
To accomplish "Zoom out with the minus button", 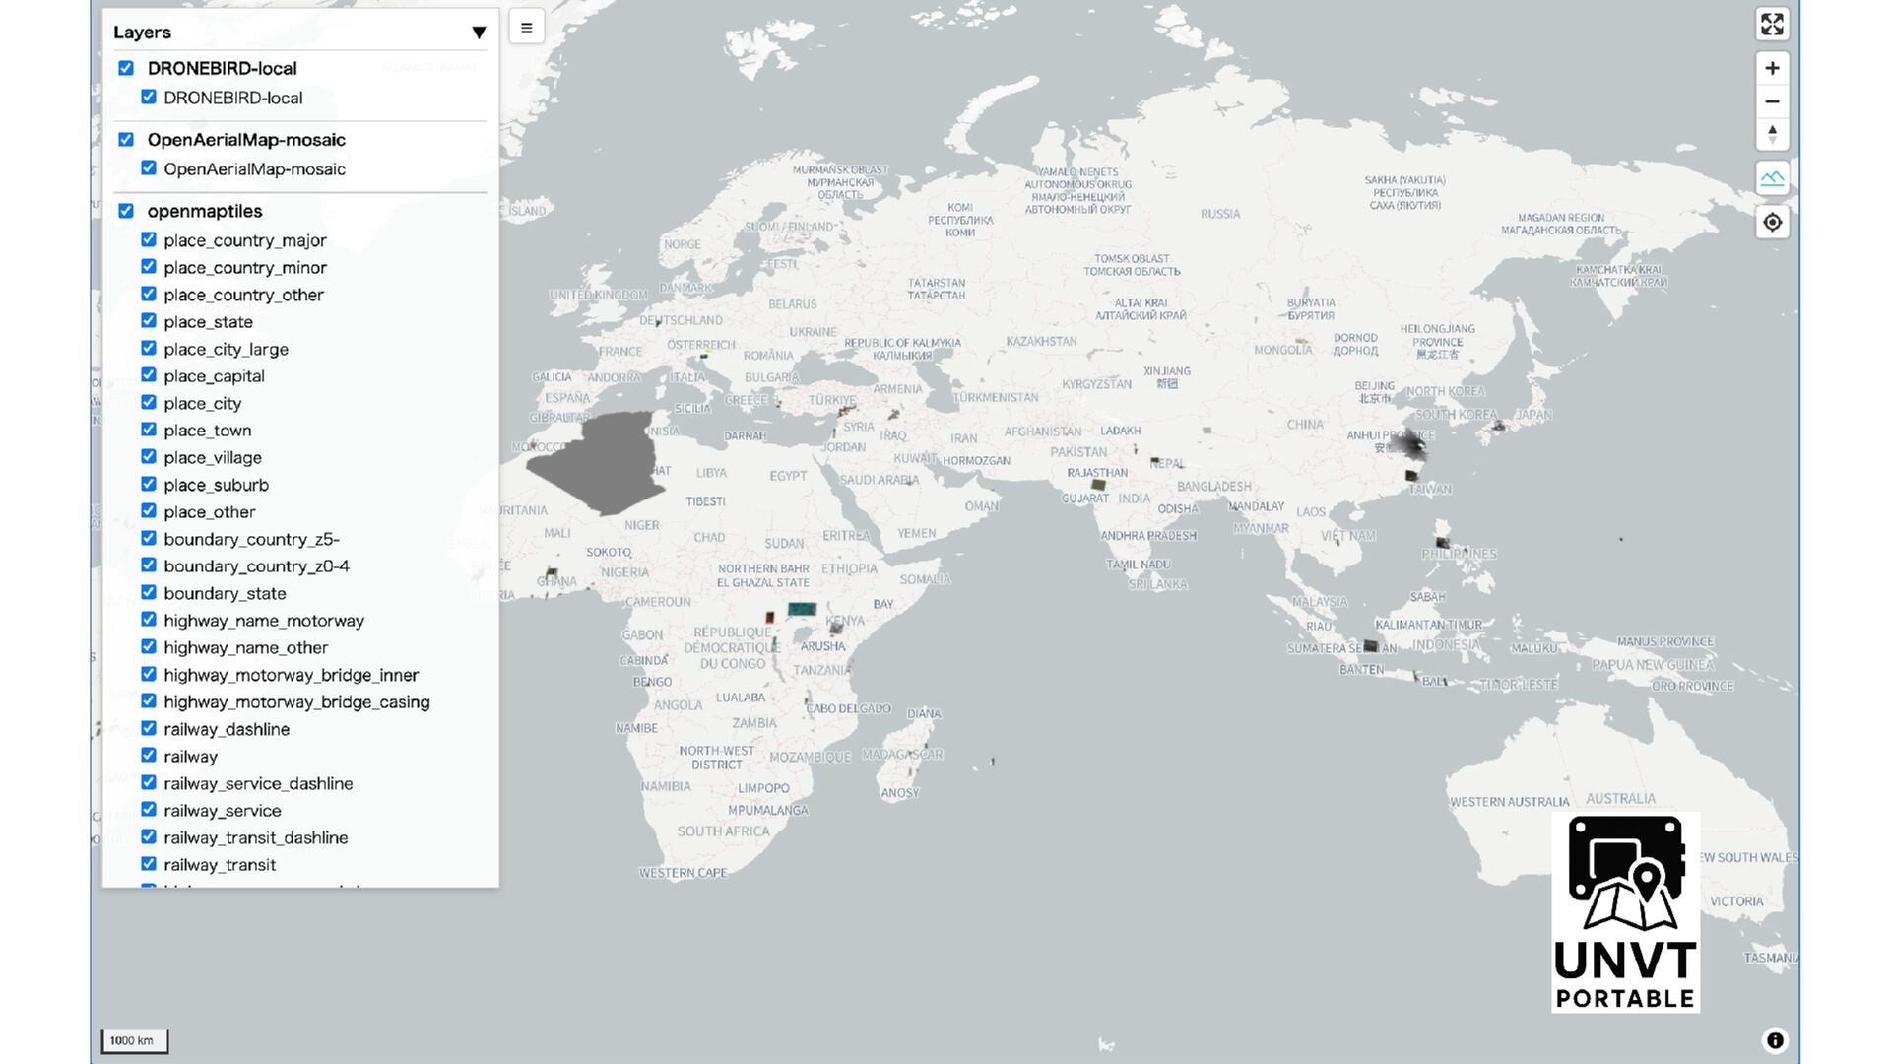I will pos(1772,101).
